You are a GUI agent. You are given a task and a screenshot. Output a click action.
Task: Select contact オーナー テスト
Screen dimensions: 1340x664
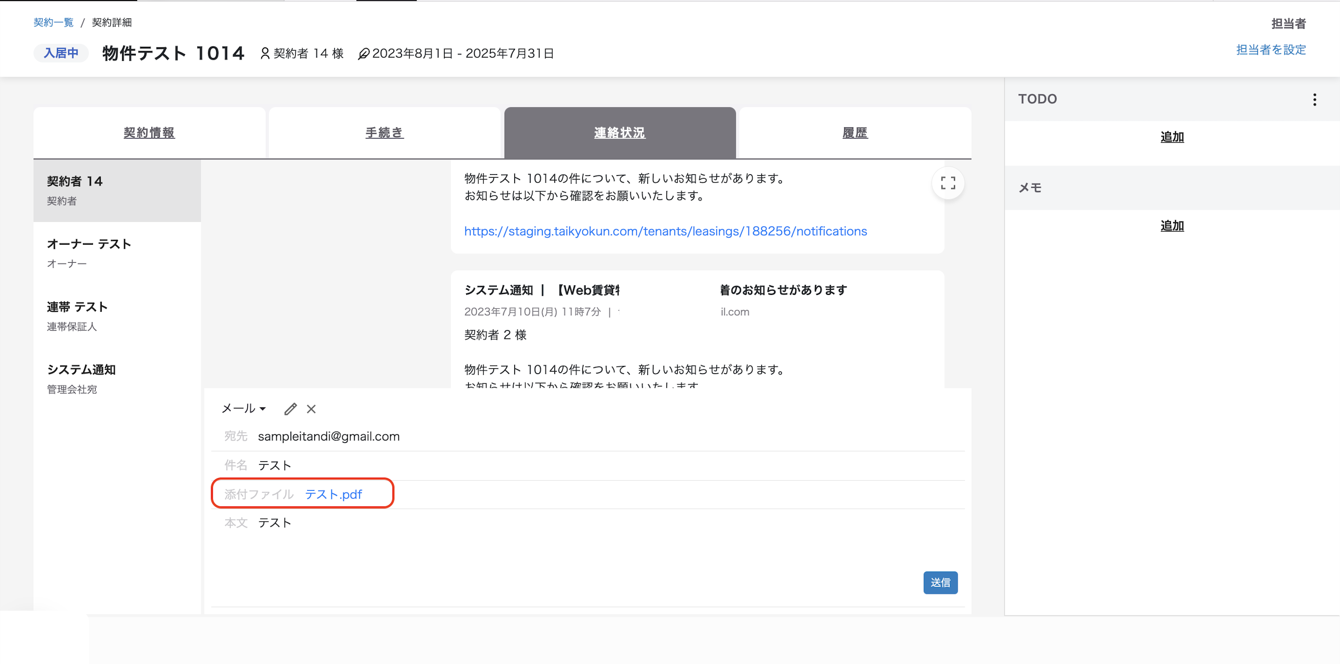(x=117, y=253)
